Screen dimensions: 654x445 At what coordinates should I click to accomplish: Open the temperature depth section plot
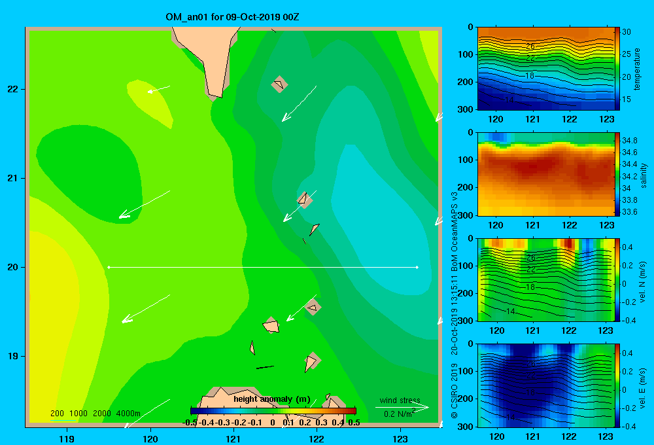(545, 69)
